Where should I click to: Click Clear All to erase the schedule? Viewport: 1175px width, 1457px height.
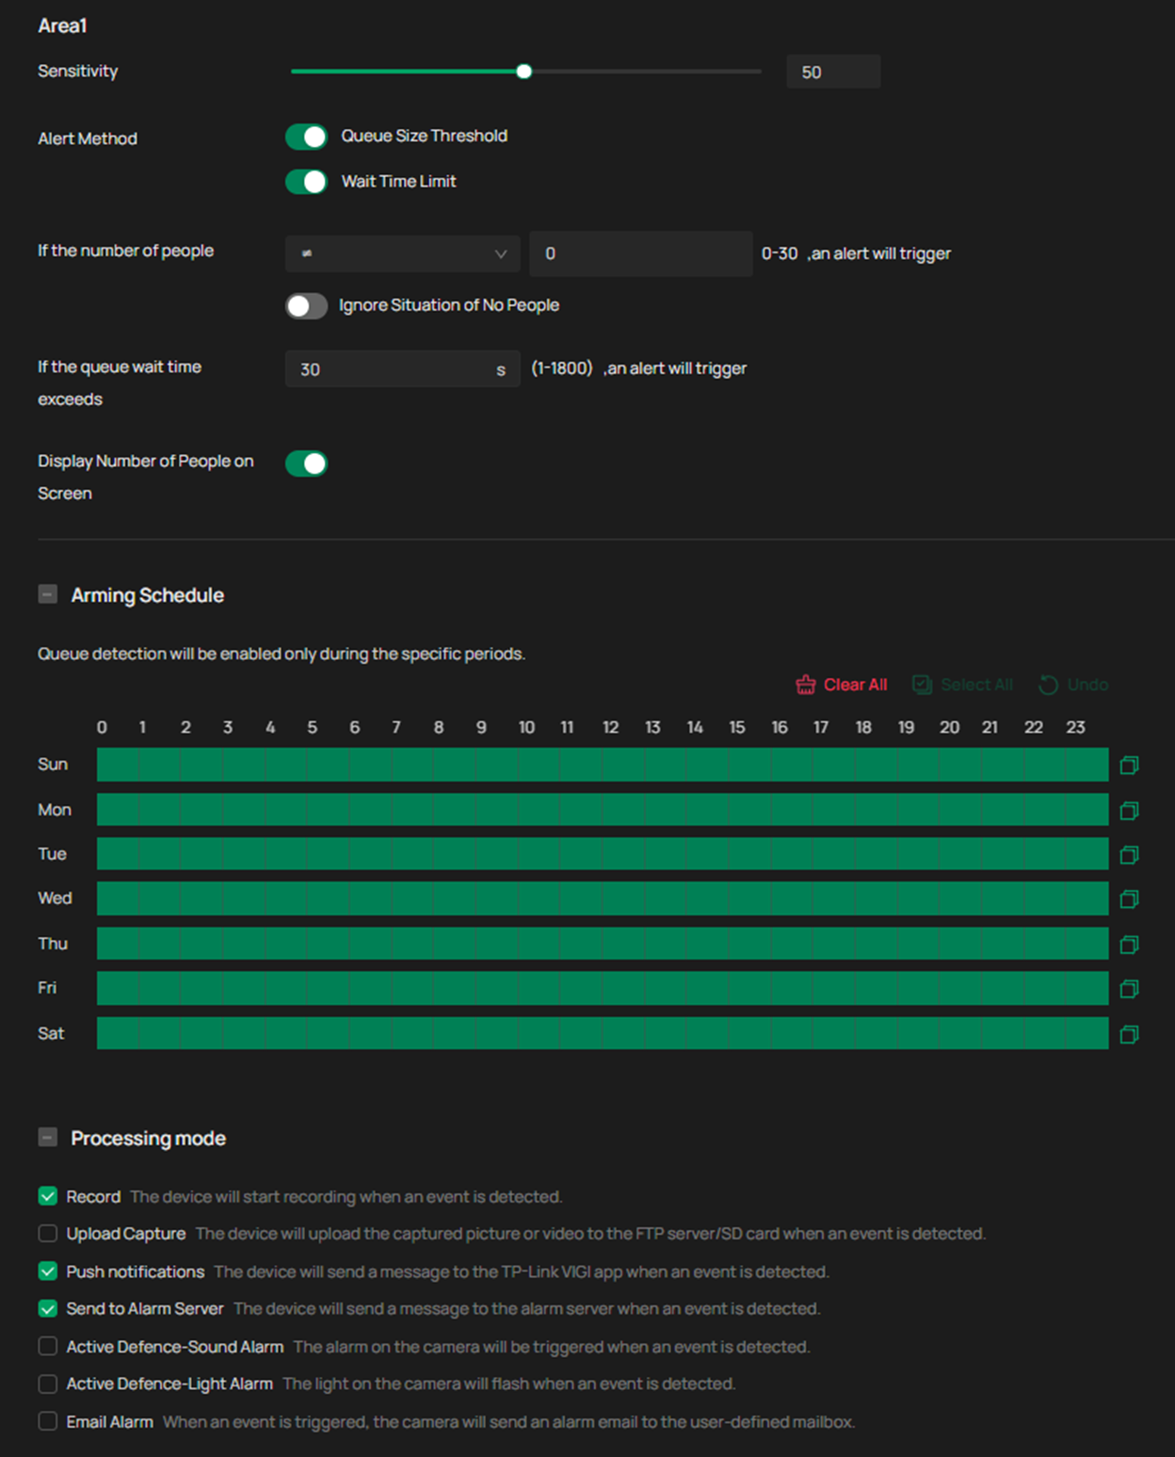click(x=842, y=685)
